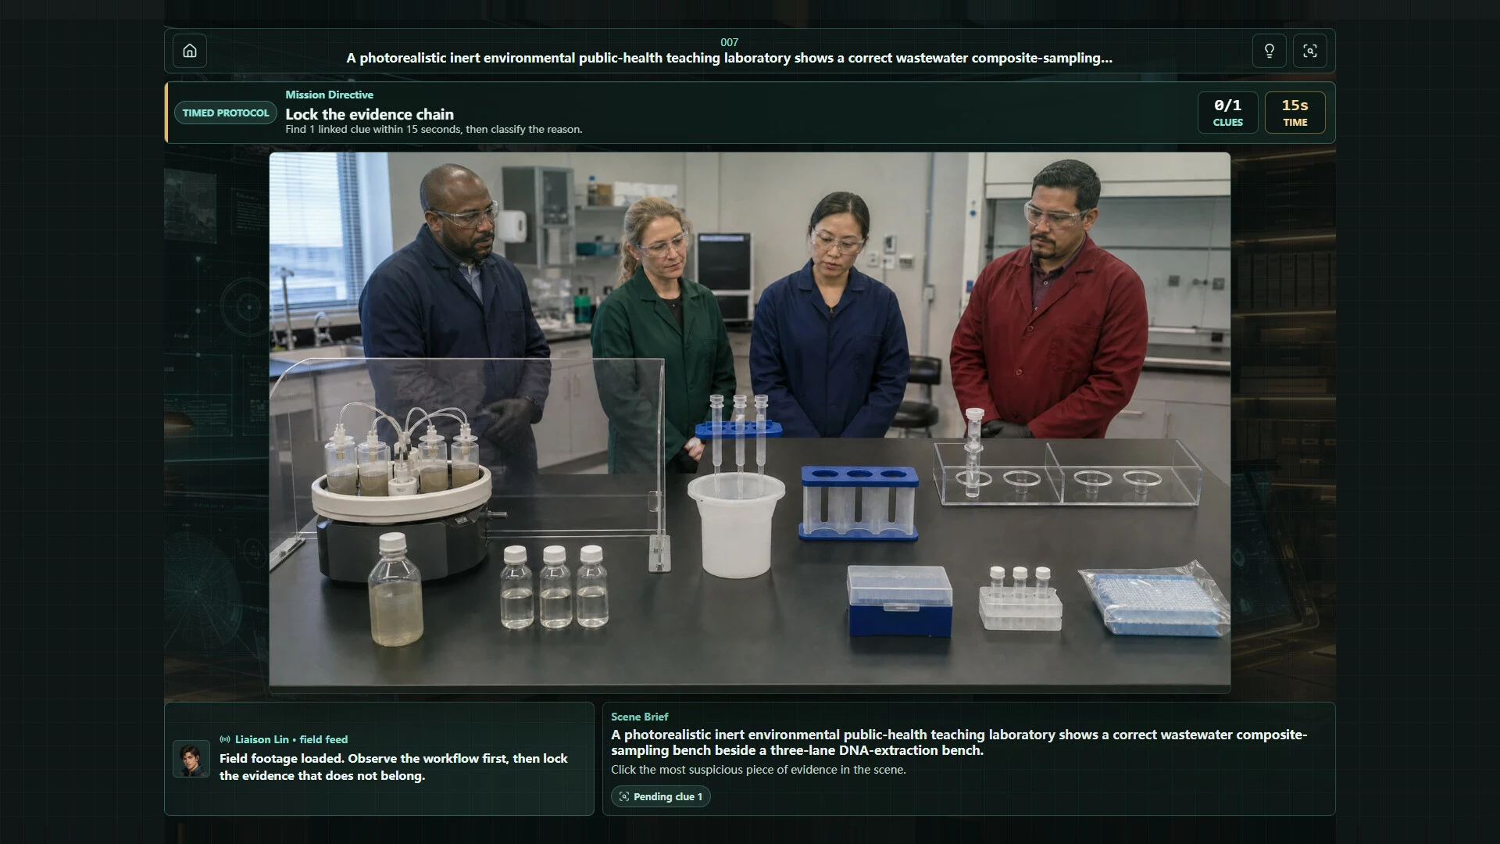Show a hint with the lightbulb icon

[x=1269, y=51]
